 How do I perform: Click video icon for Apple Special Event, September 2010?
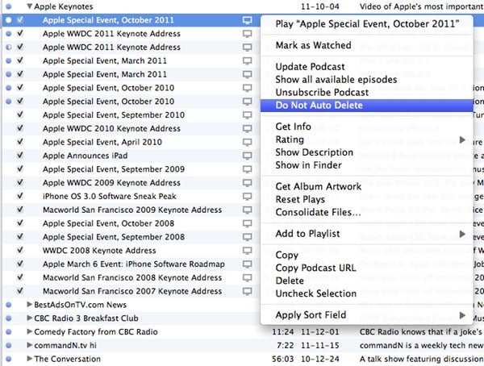click(248, 115)
